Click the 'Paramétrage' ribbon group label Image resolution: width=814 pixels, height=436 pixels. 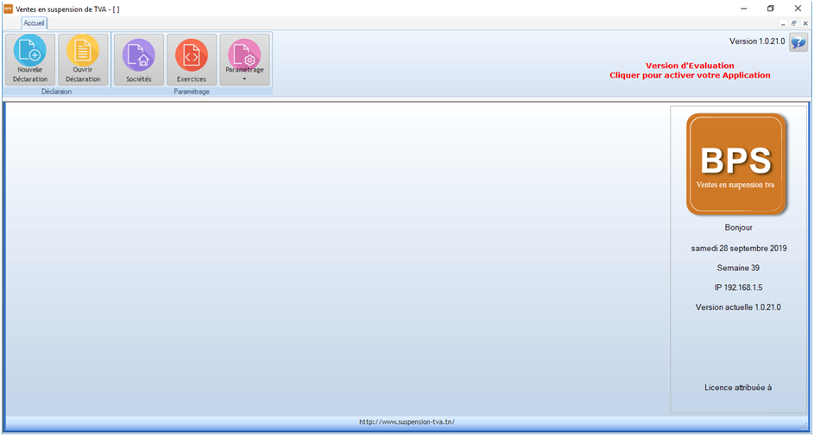(x=192, y=92)
